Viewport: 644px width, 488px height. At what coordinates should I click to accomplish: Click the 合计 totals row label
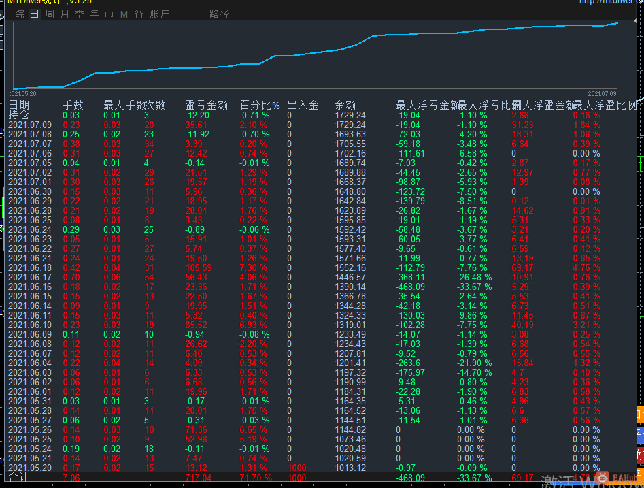19,478
